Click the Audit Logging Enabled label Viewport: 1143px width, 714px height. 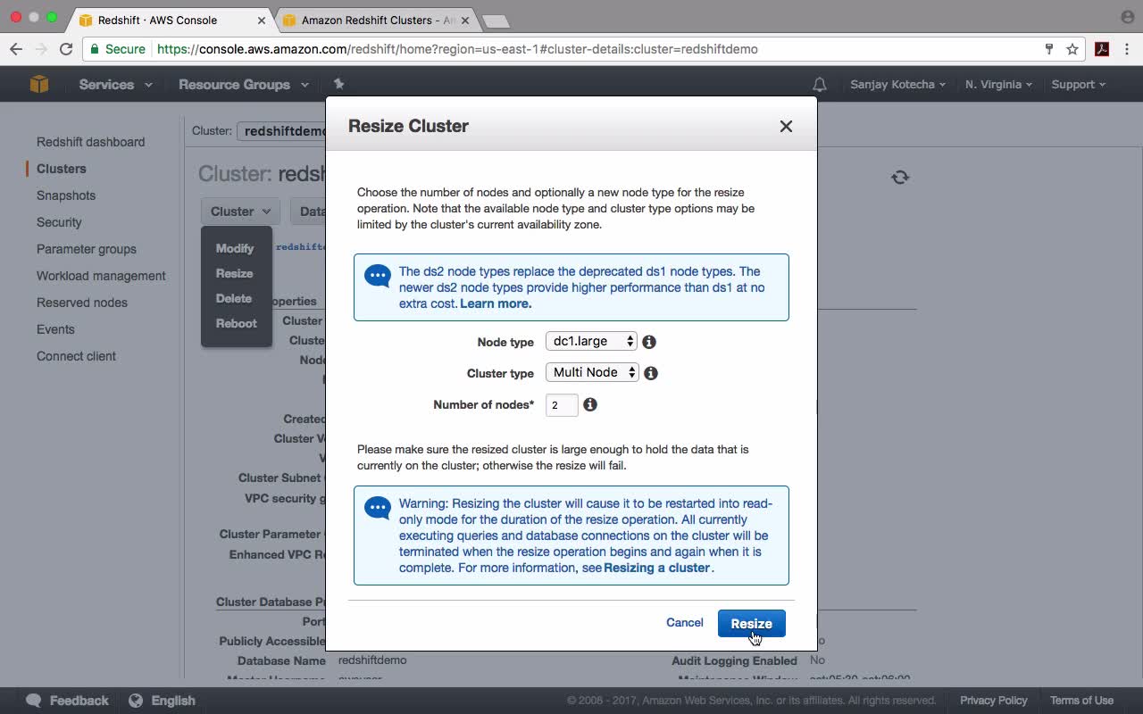tap(734, 660)
